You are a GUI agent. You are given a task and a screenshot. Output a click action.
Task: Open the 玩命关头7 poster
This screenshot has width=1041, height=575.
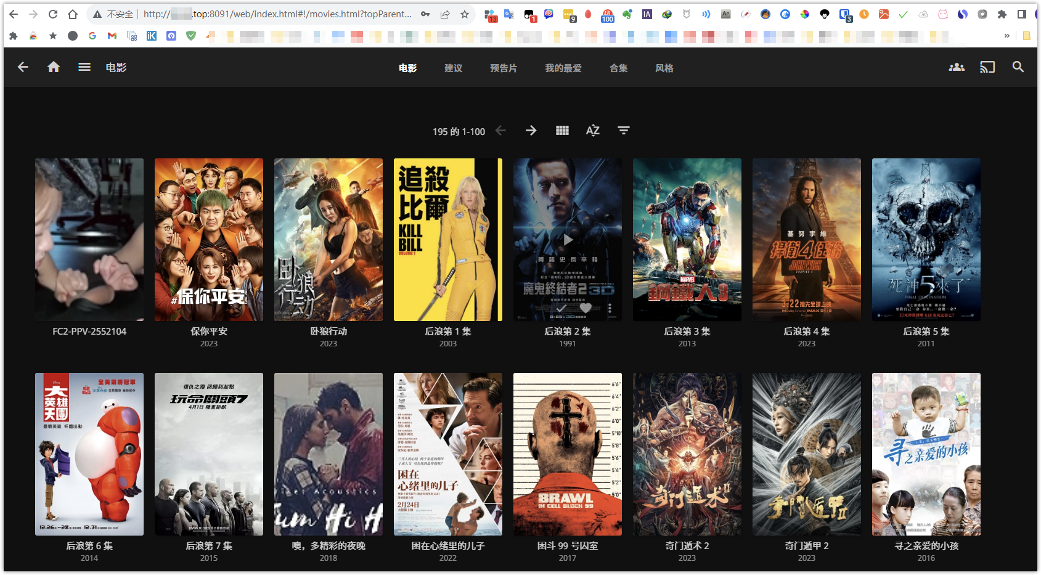pos(209,454)
